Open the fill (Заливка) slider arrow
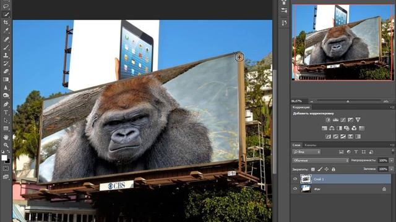This screenshot has height=222, width=396. pyautogui.click(x=392, y=169)
